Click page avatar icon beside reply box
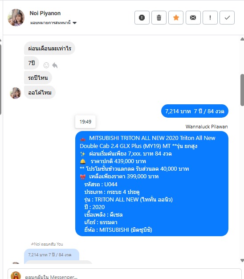Screen dimensions: 244x279 pyautogui.click(x=16, y=275)
